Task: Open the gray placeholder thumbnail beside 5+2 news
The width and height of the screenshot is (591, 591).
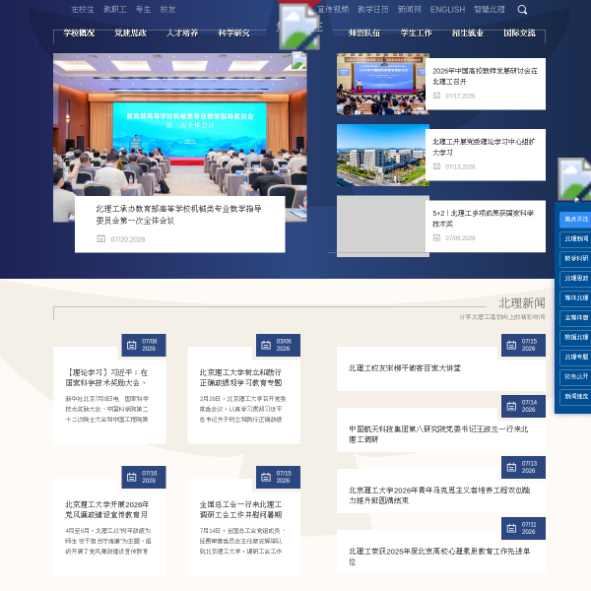Action: point(382,227)
